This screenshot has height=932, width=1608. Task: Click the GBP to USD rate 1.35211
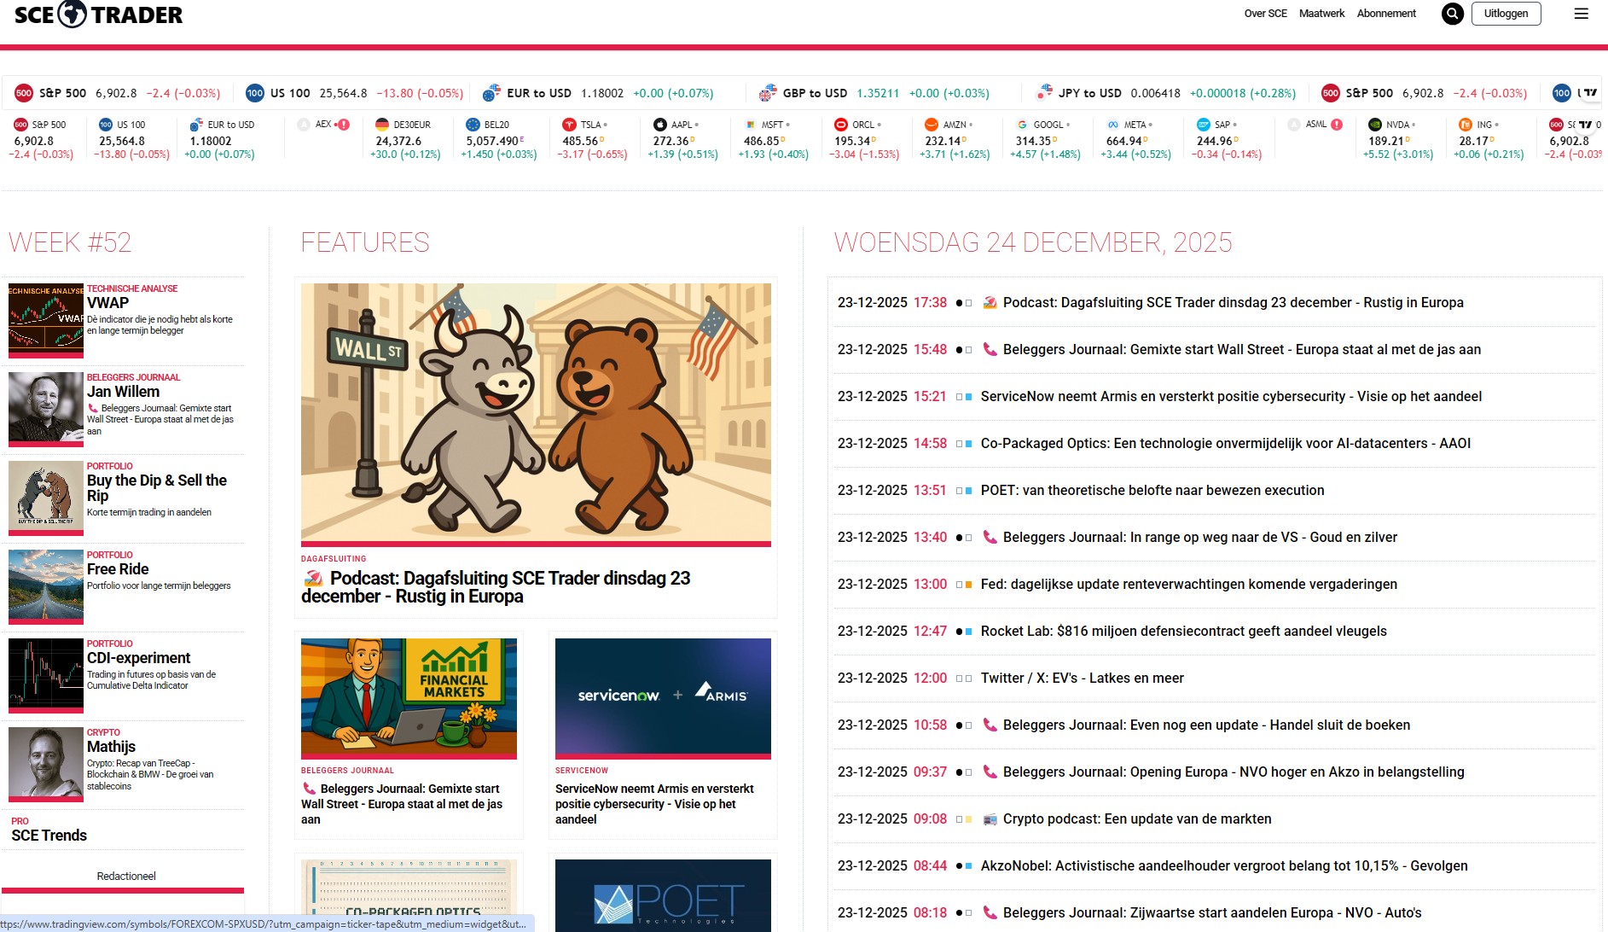pyautogui.click(x=878, y=93)
